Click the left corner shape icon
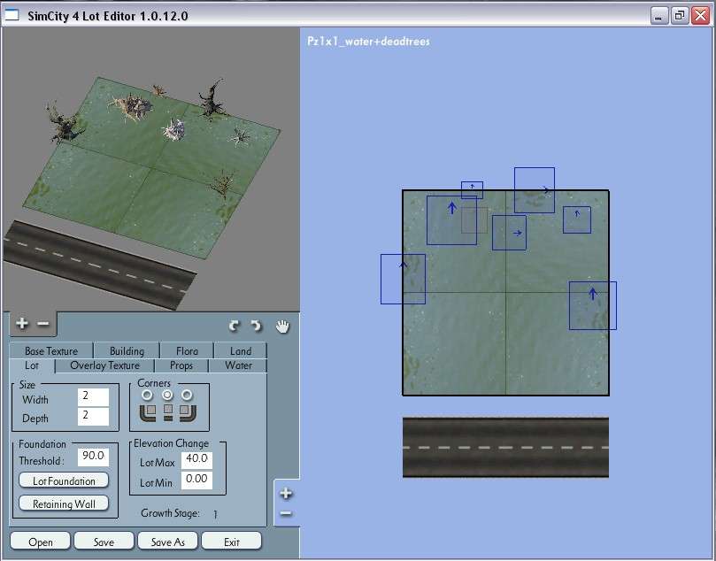 coord(148,412)
